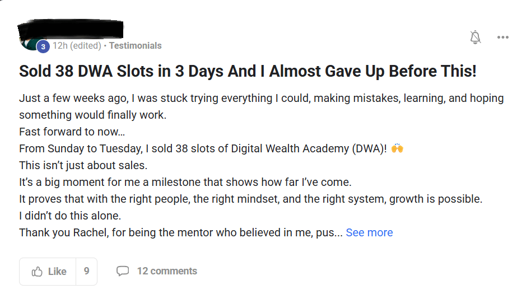The width and height of the screenshot is (531, 294).
Task: Toggle the notification bell for this post
Action: click(x=476, y=38)
